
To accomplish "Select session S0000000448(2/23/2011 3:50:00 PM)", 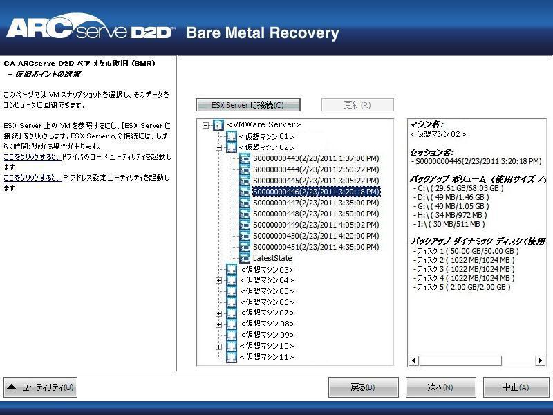I will click(x=316, y=214).
